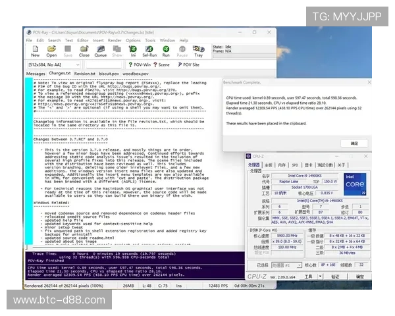Viewport: 395px width, 316px height.
Task: Click the Socket 1700 LGA field
Action: (305, 187)
